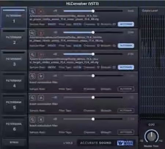Image resolution: width=165 pixels, height=149 pixels.
Task: Enable Autogain in the empty Filterbank 5 row
Action: (x=126, y=110)
